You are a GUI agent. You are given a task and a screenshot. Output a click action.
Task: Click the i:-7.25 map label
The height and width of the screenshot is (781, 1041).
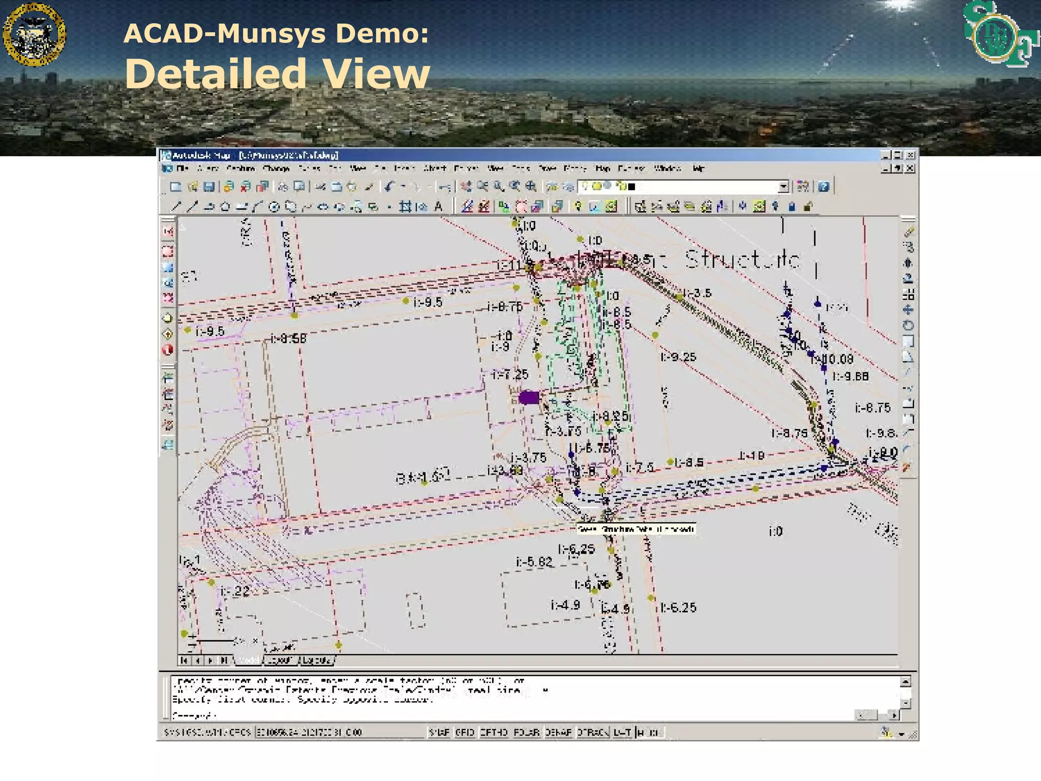coord(510,374)
